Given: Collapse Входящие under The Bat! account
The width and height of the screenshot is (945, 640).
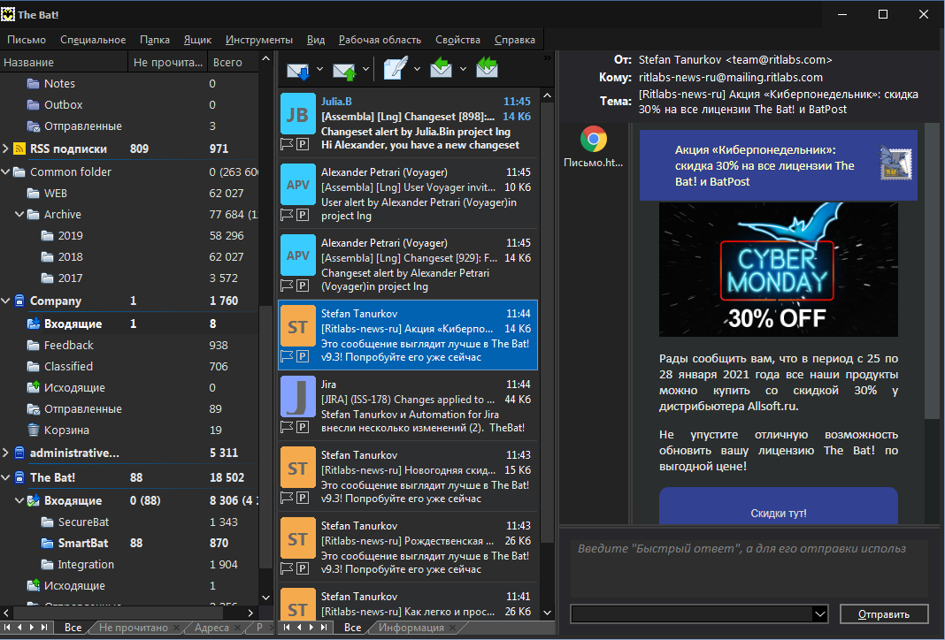Looking at the screenshot, I should [19, 500].
